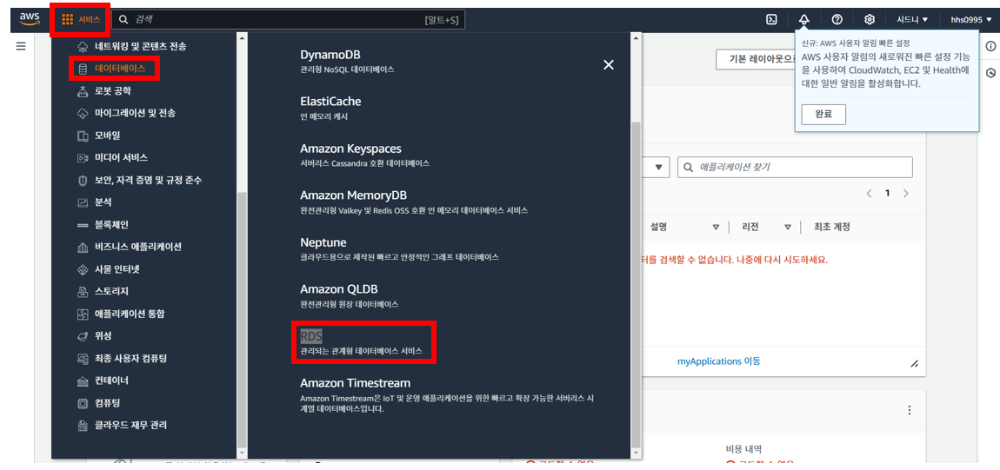
Task: Open Amazon MemoryDB service link
Action: tap(353, 195)
